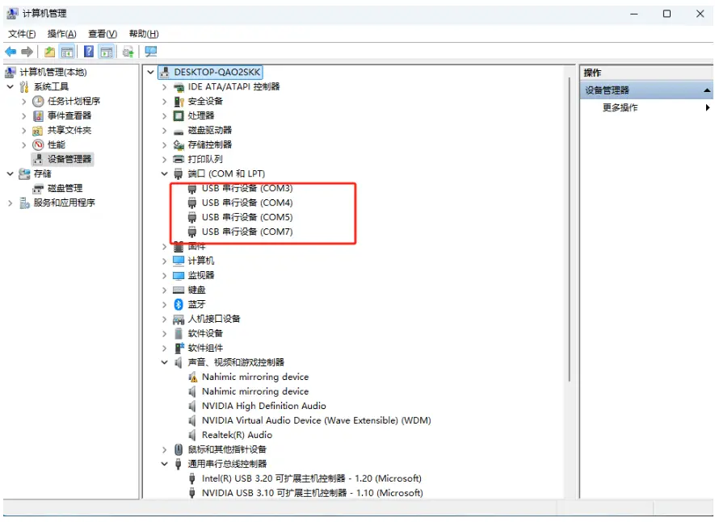Click the 磁盘驱动器 category icon

(x=179, y=132)
